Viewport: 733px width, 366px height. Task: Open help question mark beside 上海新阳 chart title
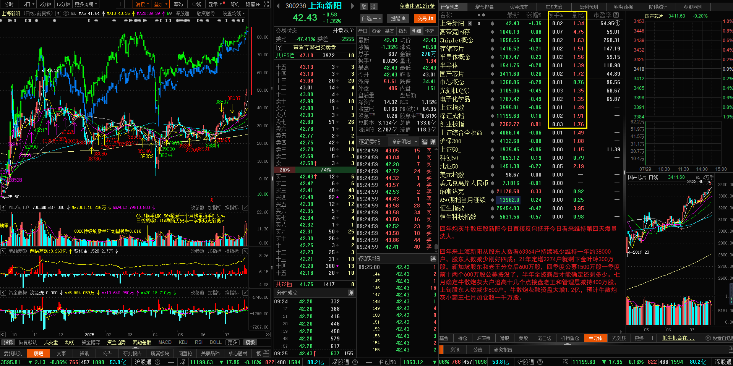[58, 13]
